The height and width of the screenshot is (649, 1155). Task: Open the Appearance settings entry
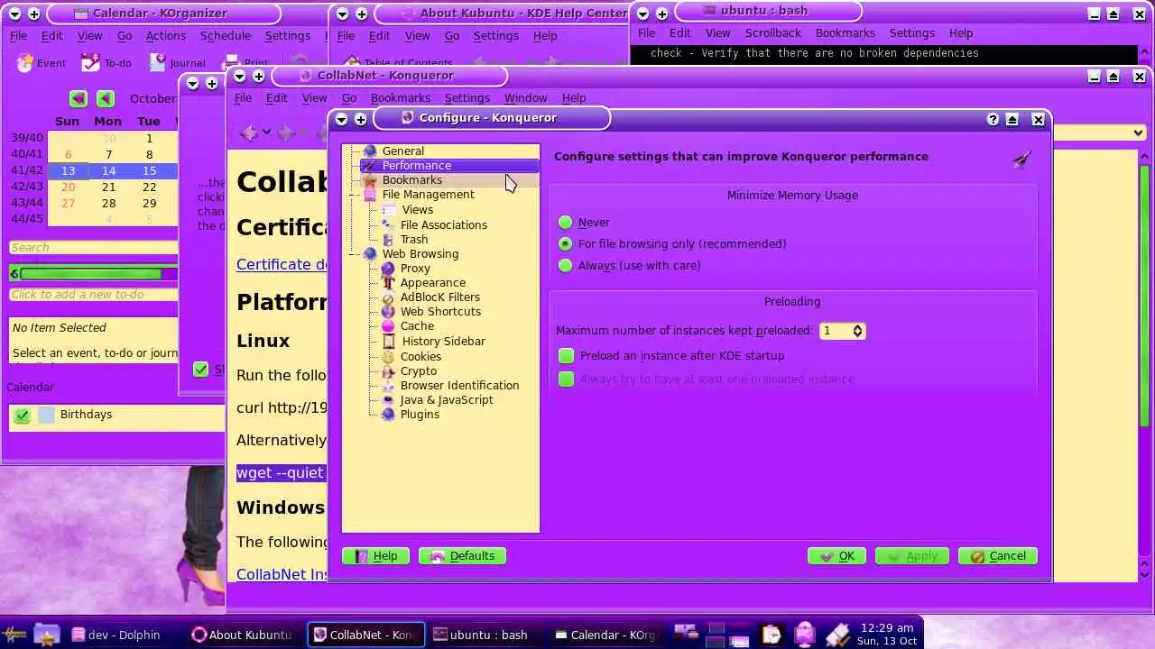click(432, 282)
